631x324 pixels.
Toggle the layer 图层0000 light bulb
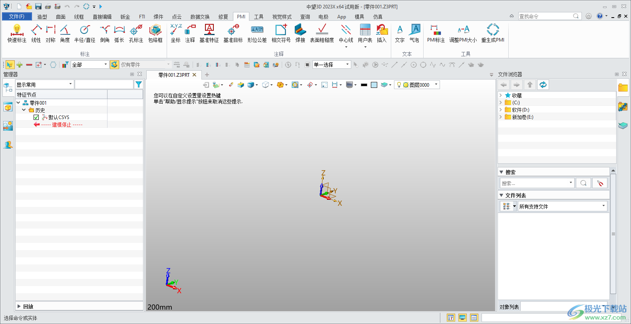point(399,85)
